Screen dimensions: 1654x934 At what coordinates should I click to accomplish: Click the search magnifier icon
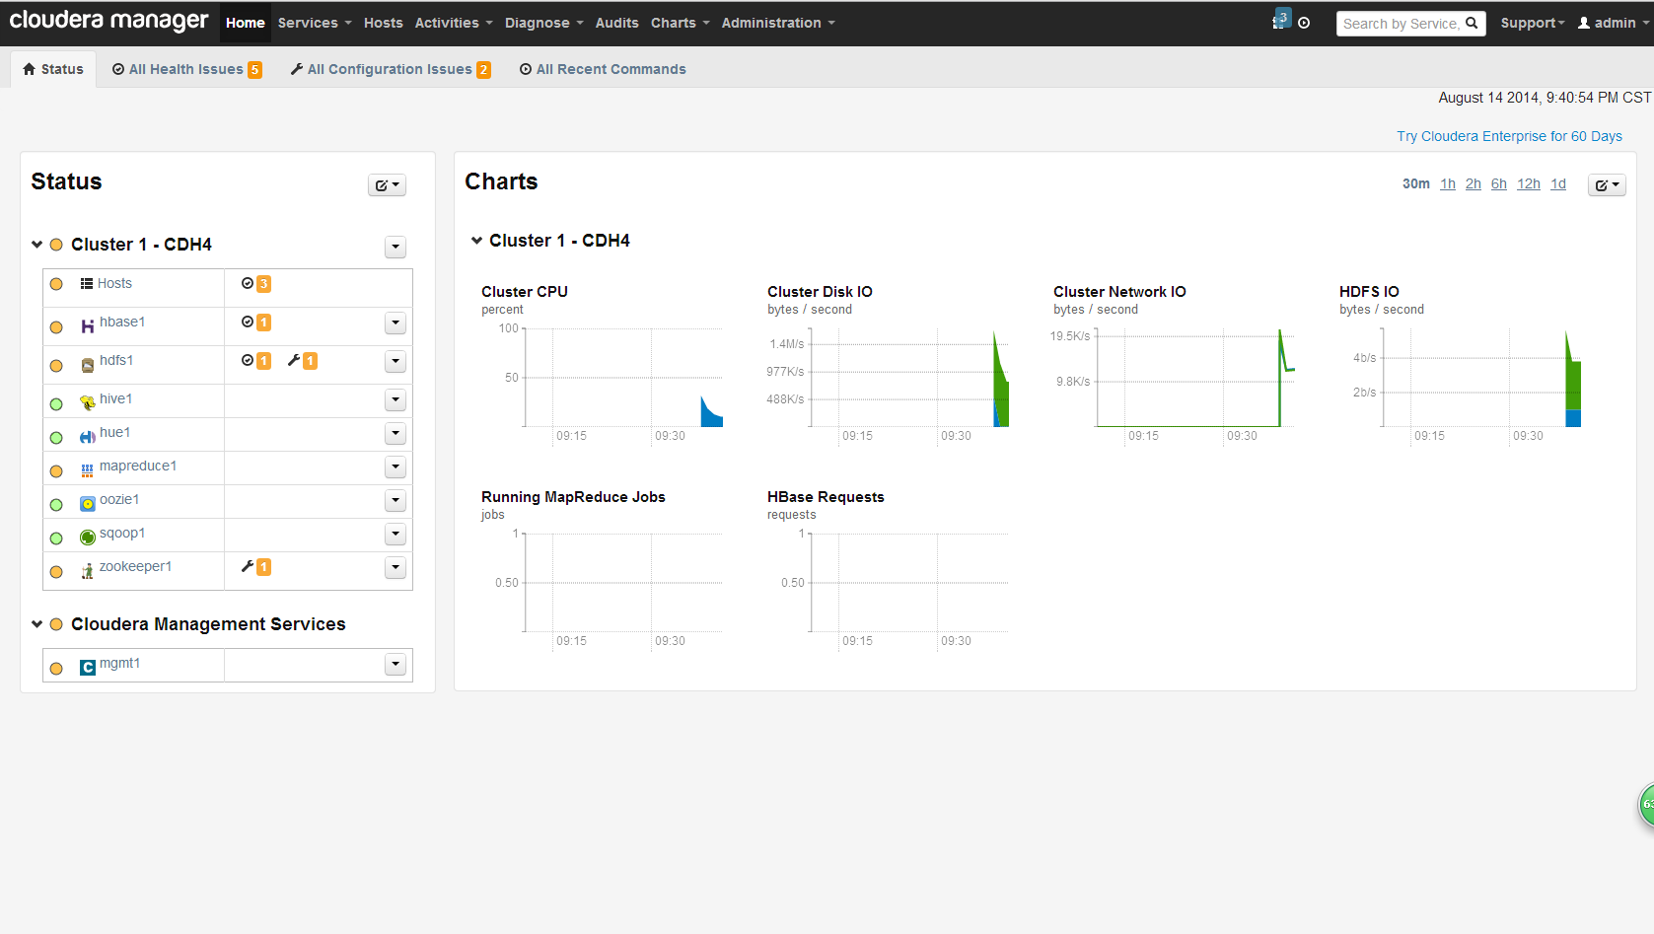click(x=1472, y=23)
